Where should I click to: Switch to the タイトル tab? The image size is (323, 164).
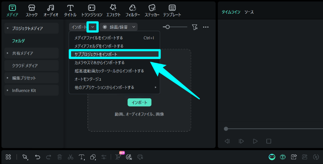70,11
